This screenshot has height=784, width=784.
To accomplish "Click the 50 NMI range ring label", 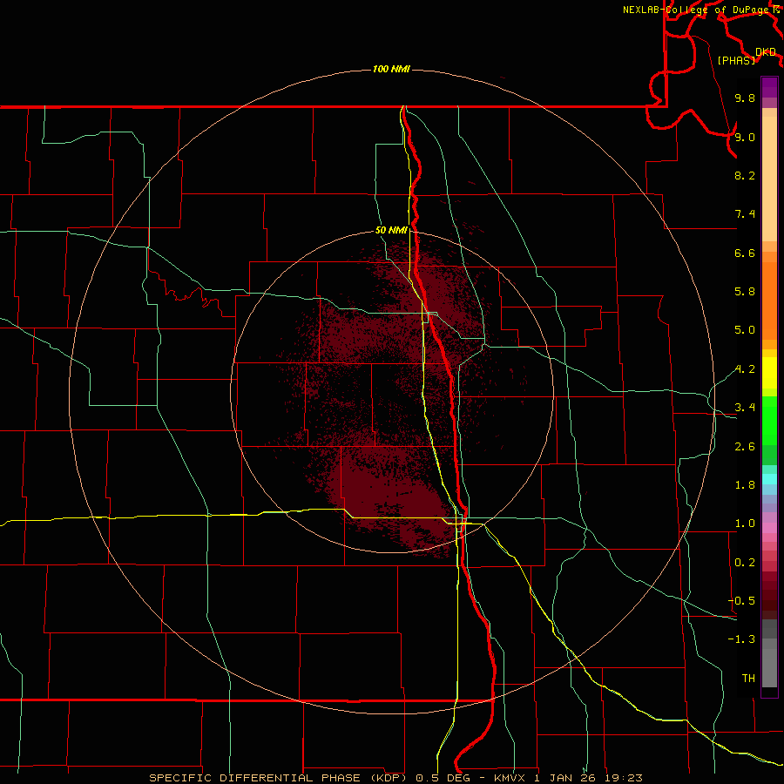I will click(391, 231).
